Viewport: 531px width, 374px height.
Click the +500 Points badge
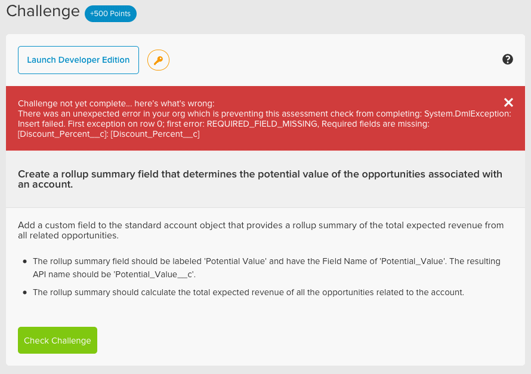pyautogui.click(x=110, y=14)
